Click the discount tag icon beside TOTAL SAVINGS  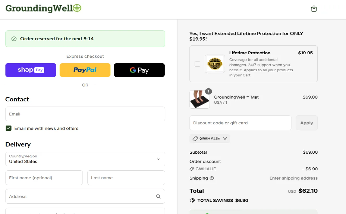[x=192, y=200]
